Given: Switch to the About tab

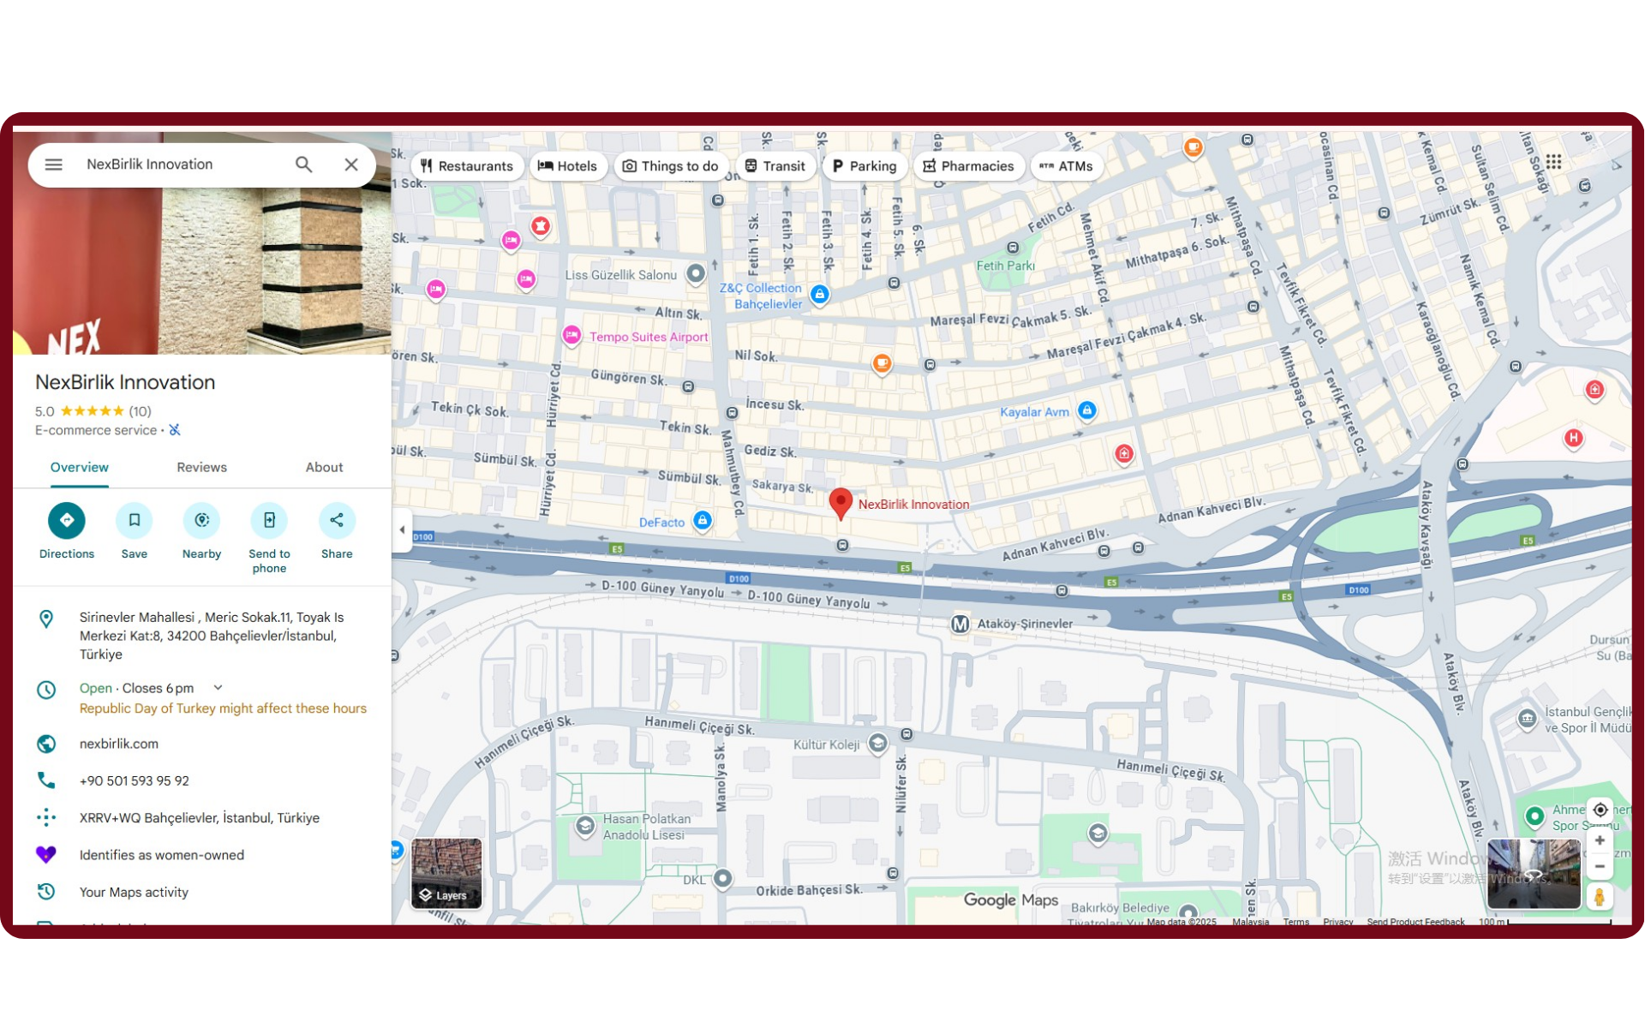Looking at the screenshot, I should (324, 468).
